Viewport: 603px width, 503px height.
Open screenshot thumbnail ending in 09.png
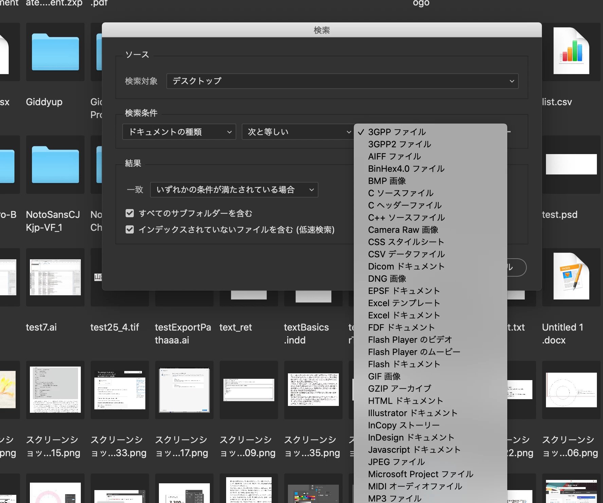[249, 390]
